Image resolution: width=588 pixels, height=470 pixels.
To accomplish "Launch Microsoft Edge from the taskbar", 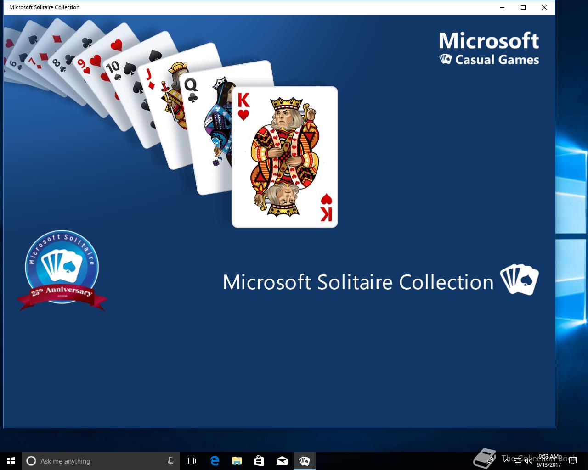I will pos(214,461).
